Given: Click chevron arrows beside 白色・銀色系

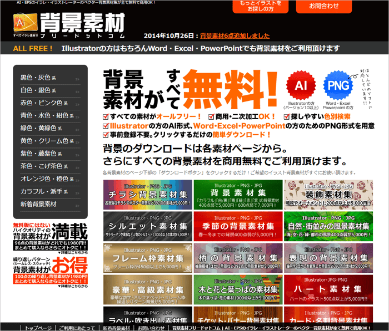Looking at the screenshot, I should pyautogui.click(x=77, y=92).
